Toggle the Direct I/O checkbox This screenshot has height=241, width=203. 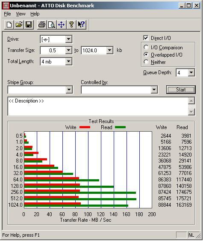point(146,38)
